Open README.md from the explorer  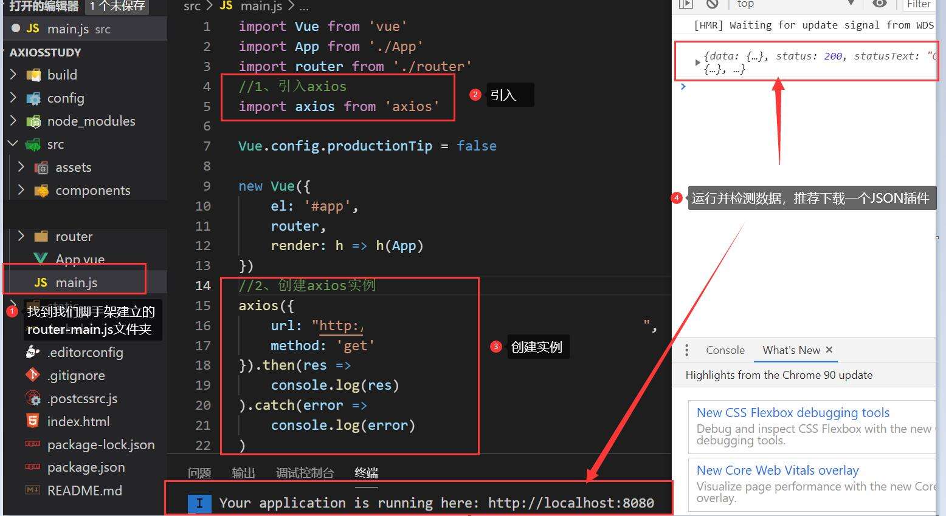pyautogui.click(x=85, y=491)
